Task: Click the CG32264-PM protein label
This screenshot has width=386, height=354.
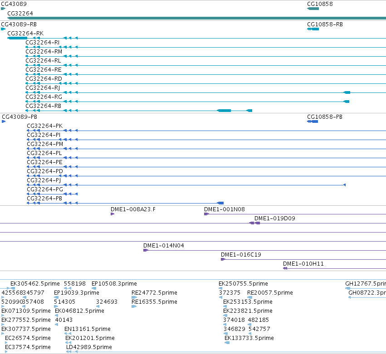Action: 45,144
